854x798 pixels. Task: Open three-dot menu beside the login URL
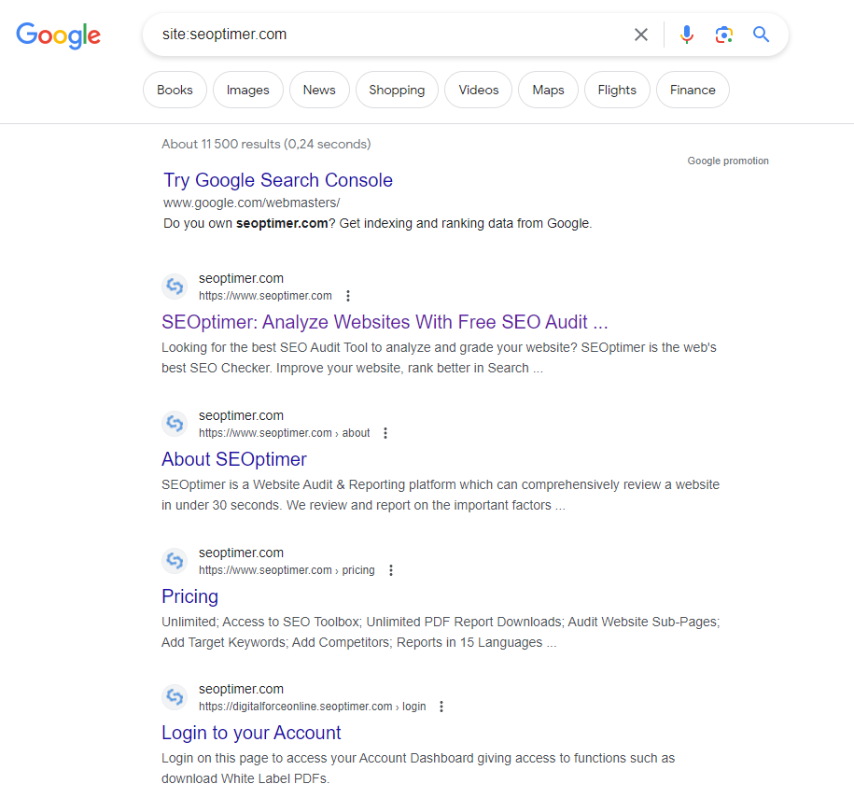coord(441,707)
